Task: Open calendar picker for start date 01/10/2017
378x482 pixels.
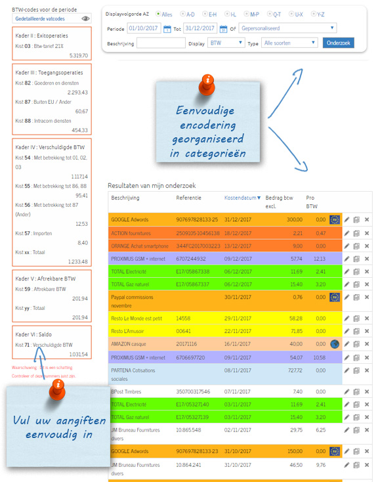Action: pyautogui.click(x=167, y=29)
